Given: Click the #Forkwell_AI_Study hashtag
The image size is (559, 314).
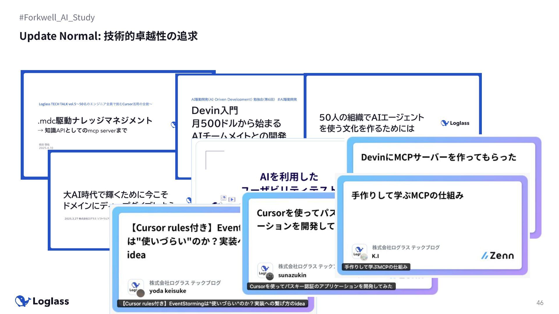Looking at the screenshot, I should tap(57, 17).
